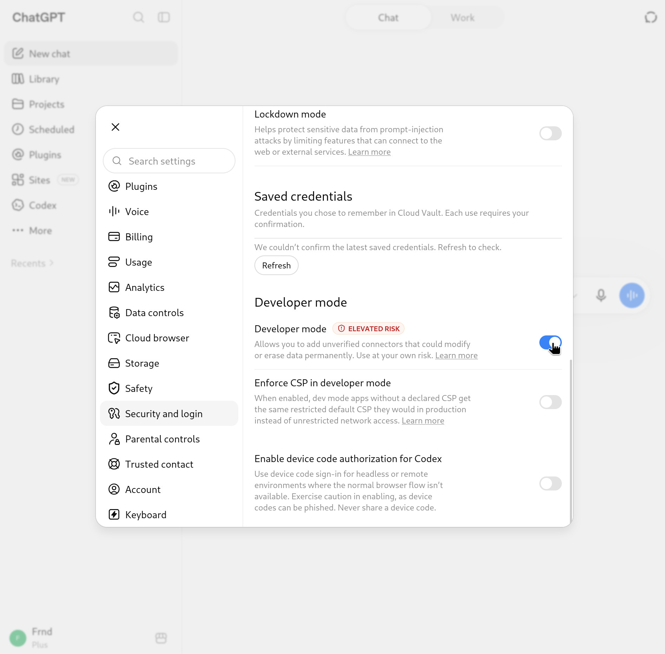Open Learn more link under Developer mode
The image size is (665, 654).
click(x=456, y=355)
